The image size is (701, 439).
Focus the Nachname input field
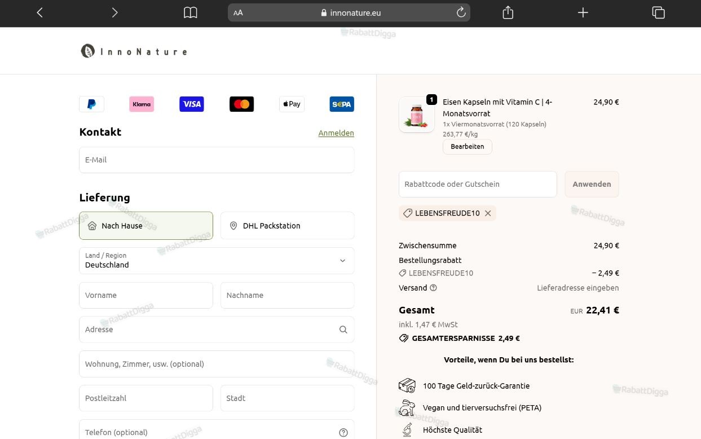click(x=287, y=295)
